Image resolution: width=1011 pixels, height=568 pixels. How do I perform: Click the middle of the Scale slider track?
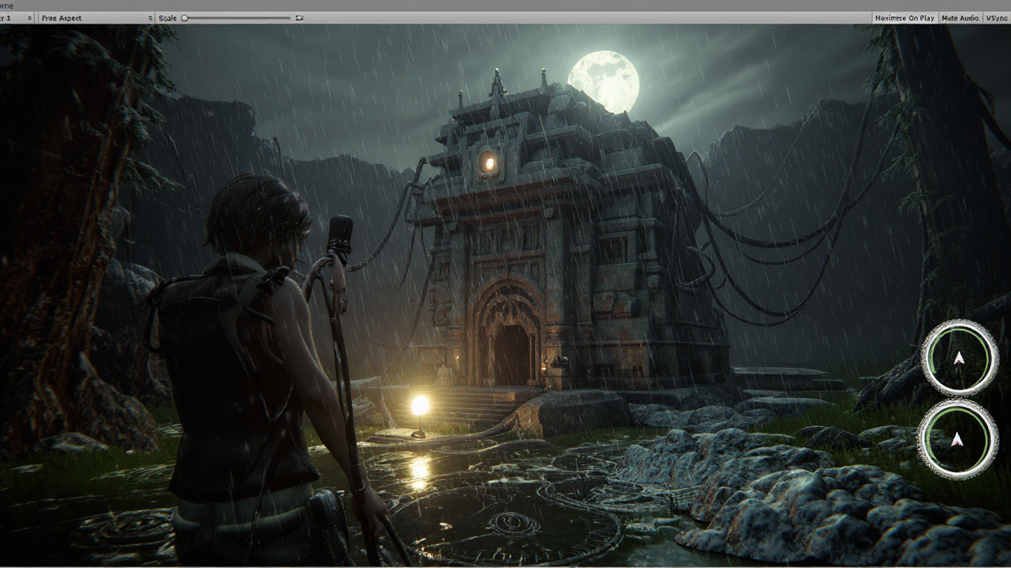[238, 18]
